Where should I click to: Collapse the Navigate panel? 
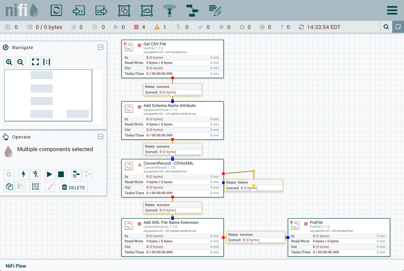(101, 47)
